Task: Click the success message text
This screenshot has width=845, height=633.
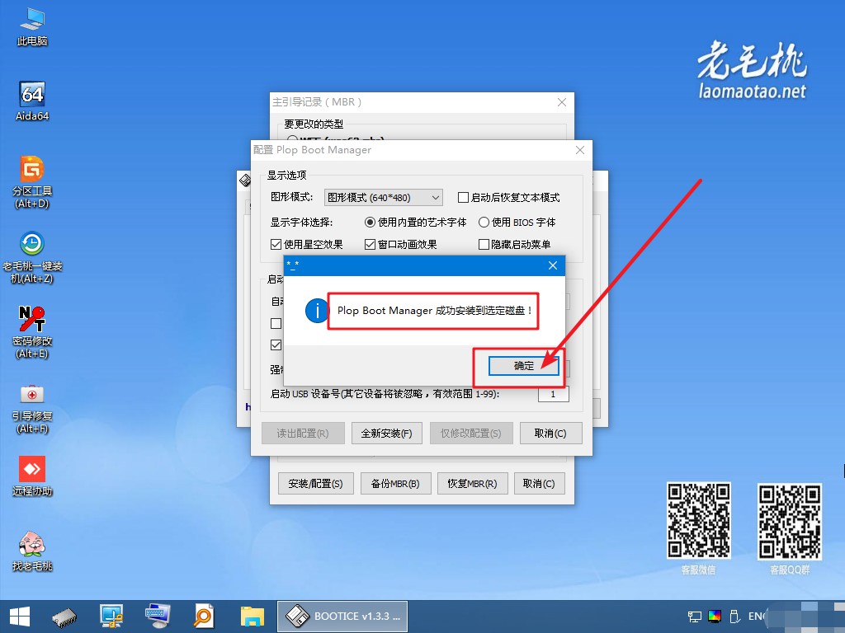Action: (434, 311)
